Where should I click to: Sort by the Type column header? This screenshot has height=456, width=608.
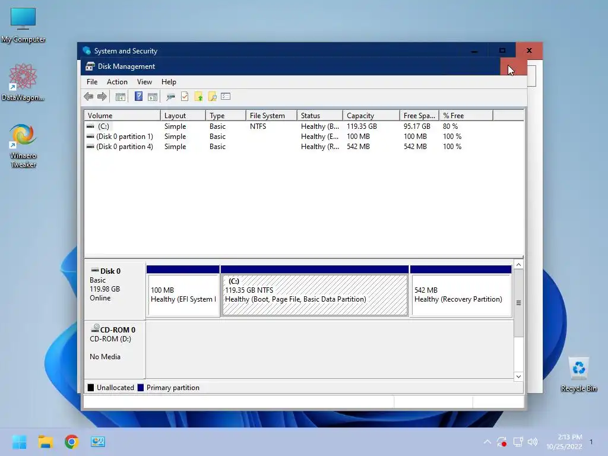click(x=226, y=116)
